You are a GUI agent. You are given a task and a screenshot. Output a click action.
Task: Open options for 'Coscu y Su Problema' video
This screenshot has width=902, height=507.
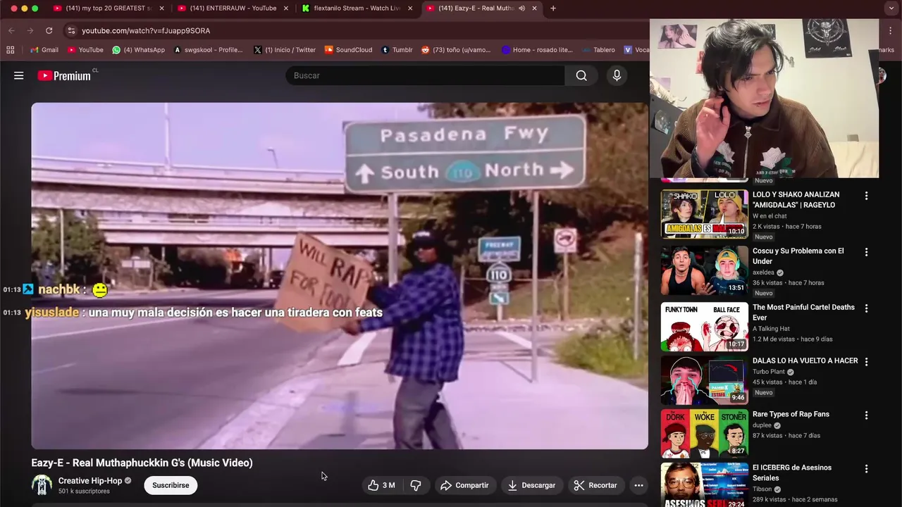click(x=867, y=252)
